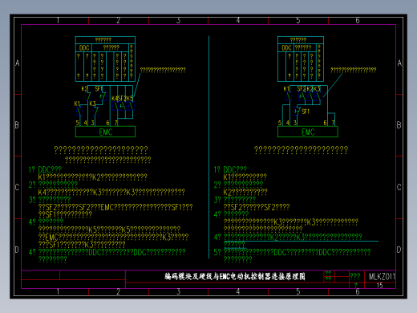This screenshot has height=313, width=417.
Task: Click terminal "6" above the left EMC block
Action: (x=107, y=123)
